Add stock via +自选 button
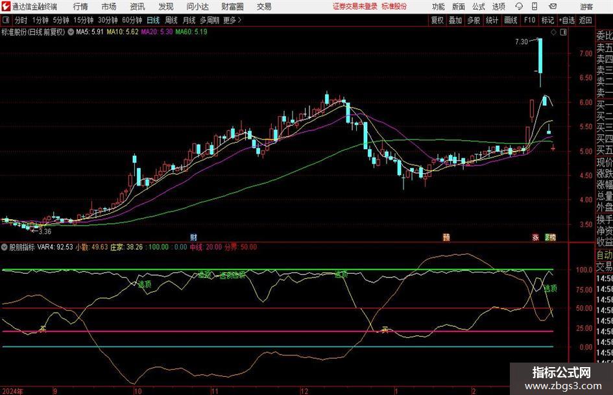The width and height of the screenshot is (613, 395). point(567,20)
